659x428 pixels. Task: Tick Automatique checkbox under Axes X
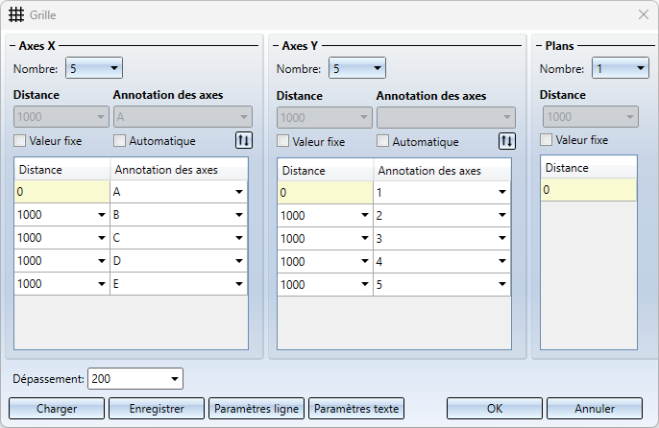tap(119, 141)
